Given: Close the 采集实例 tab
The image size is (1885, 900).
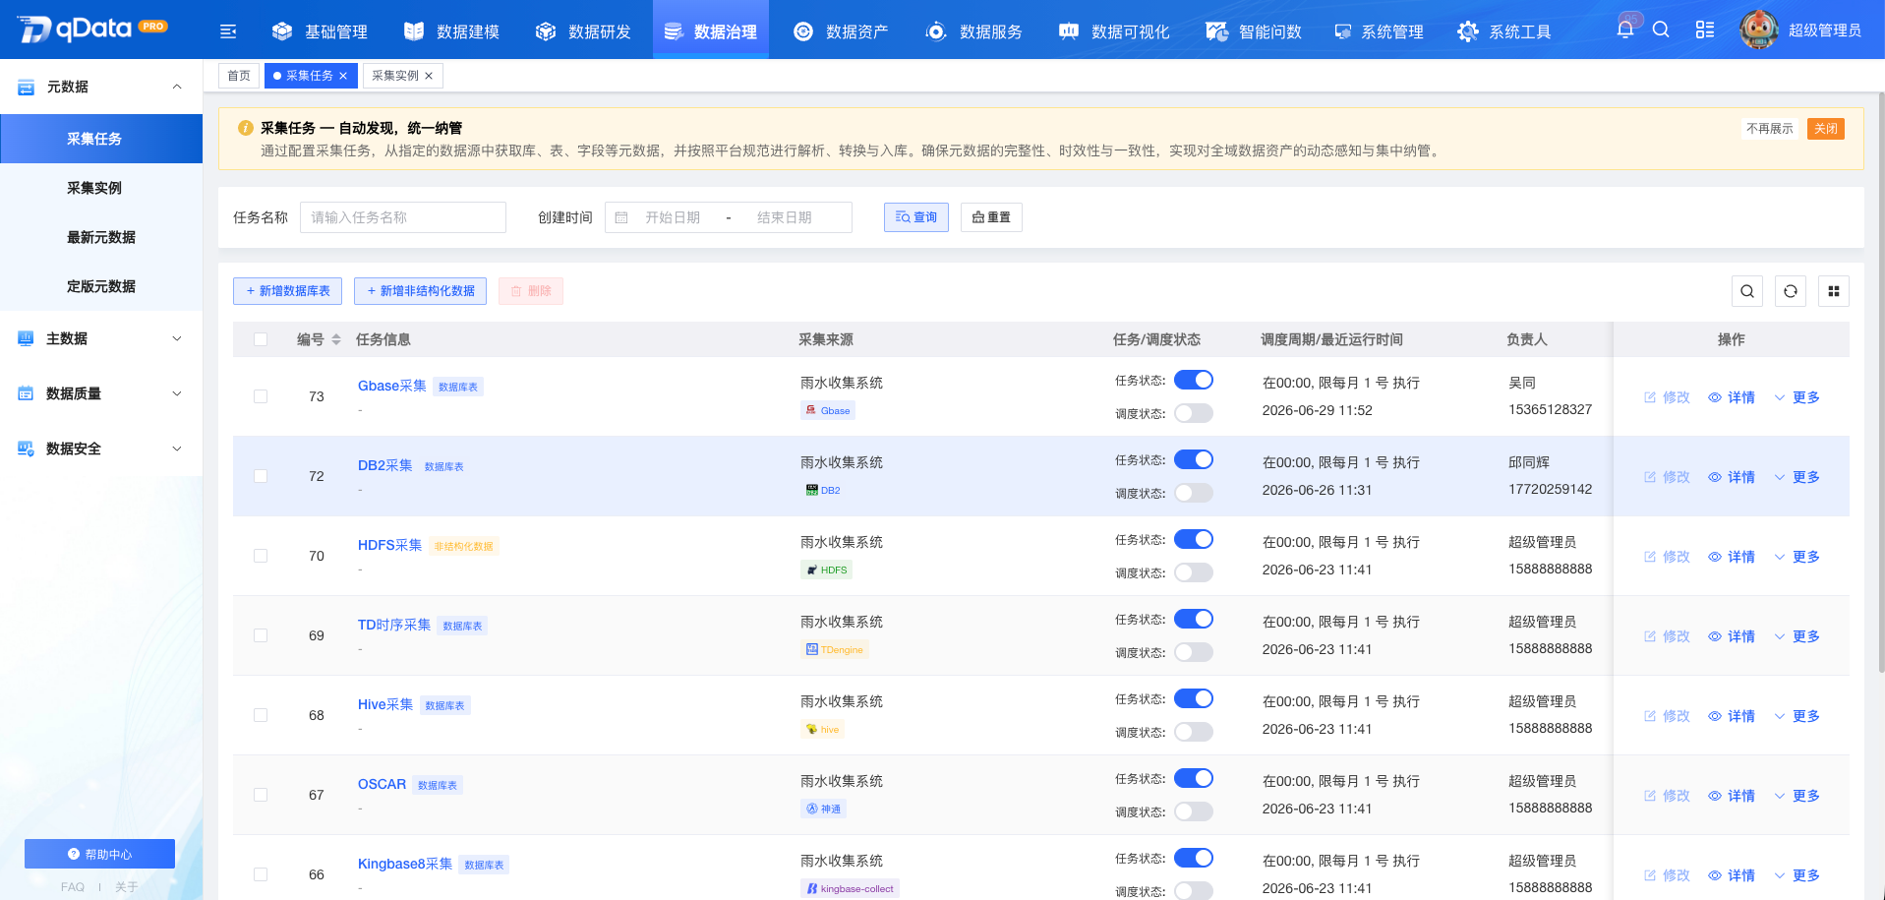Looking at the screenshot, I should (x=429, y=76).
